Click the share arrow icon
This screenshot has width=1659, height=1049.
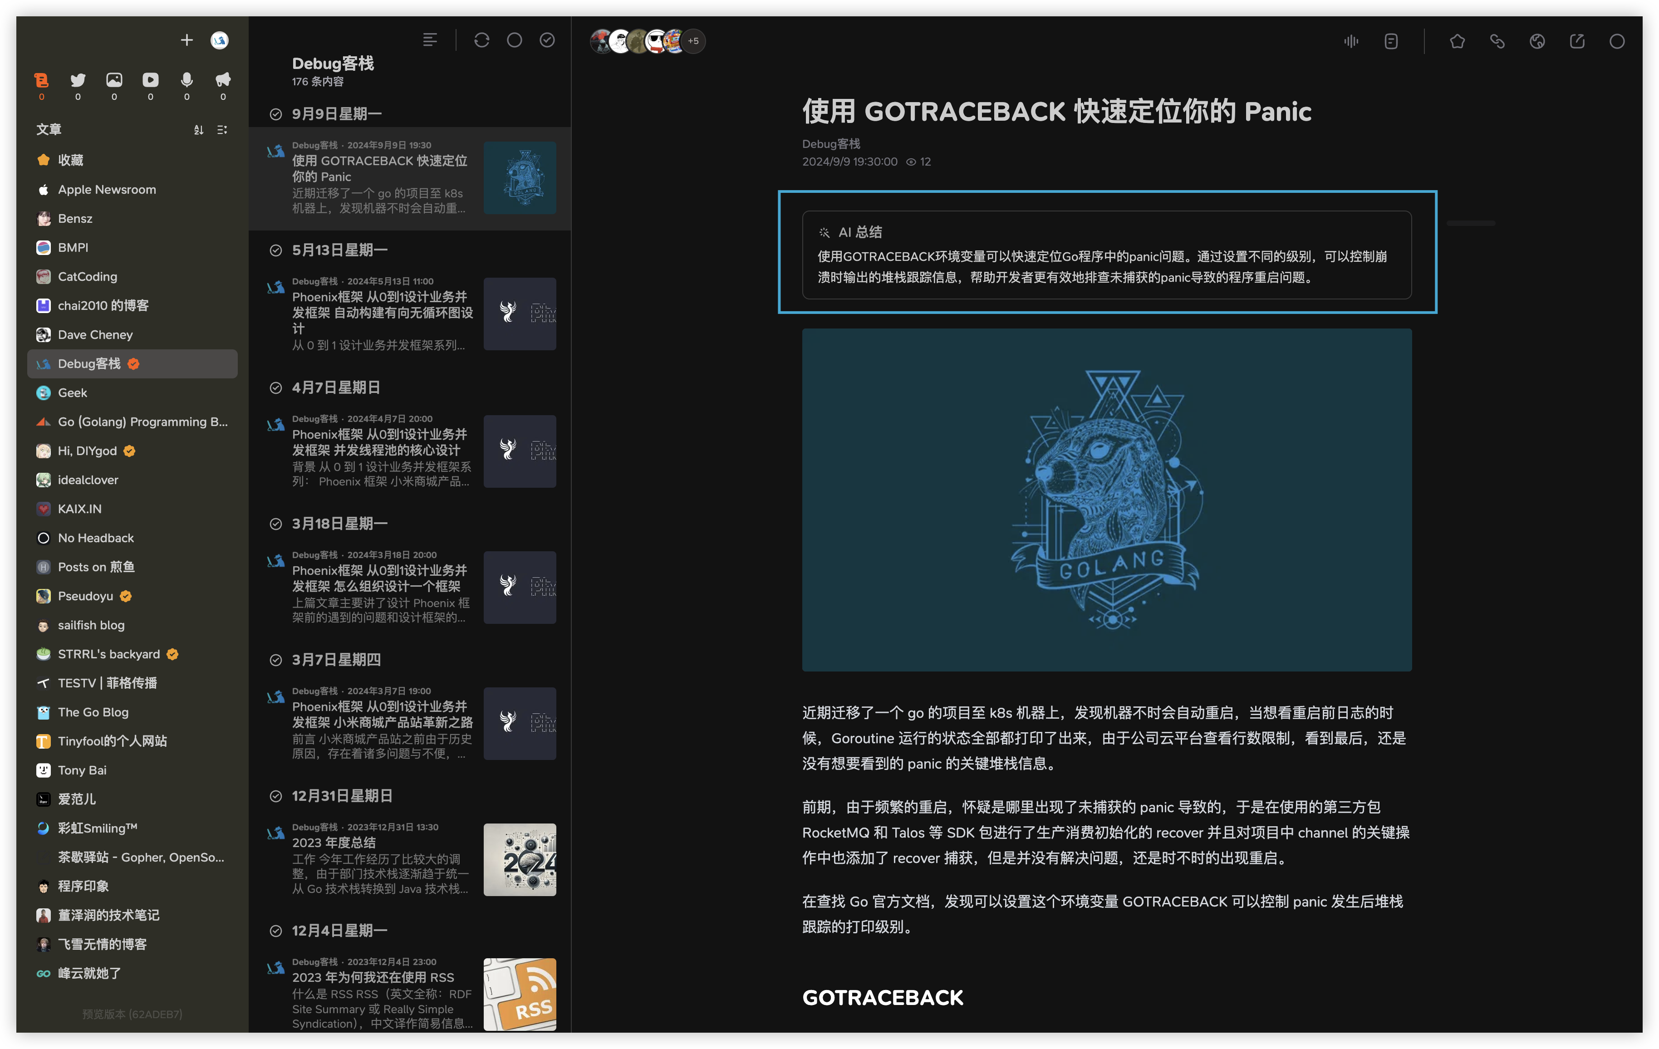coord(1577,41)
